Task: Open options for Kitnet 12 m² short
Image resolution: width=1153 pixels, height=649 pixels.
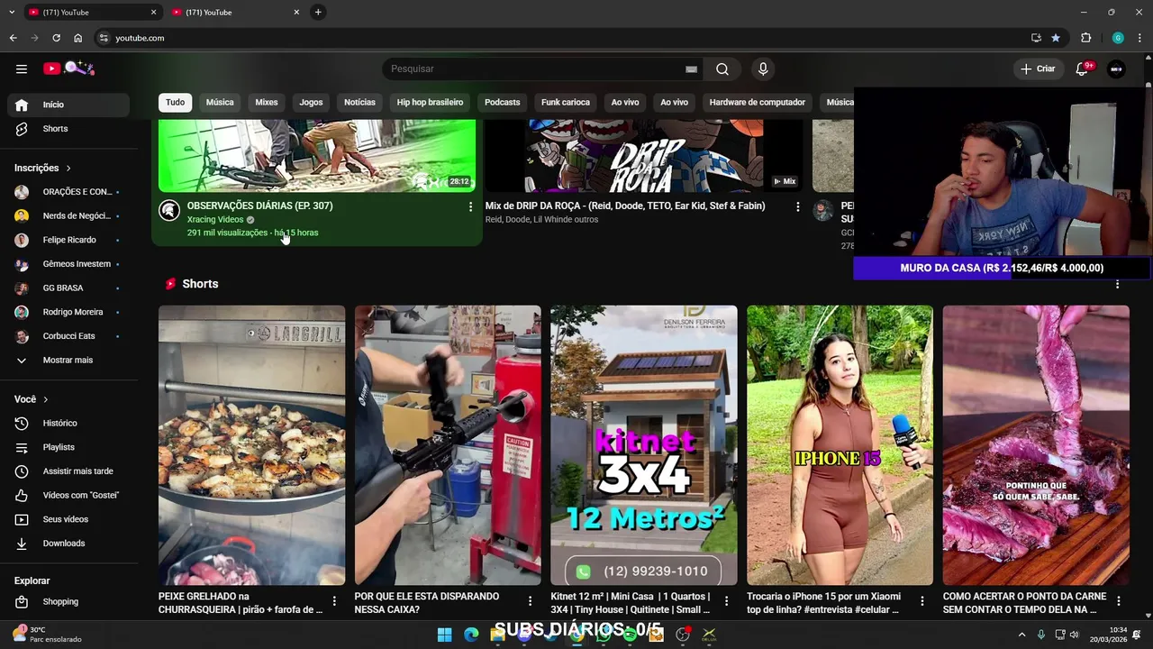Action: tap(726, 601)
